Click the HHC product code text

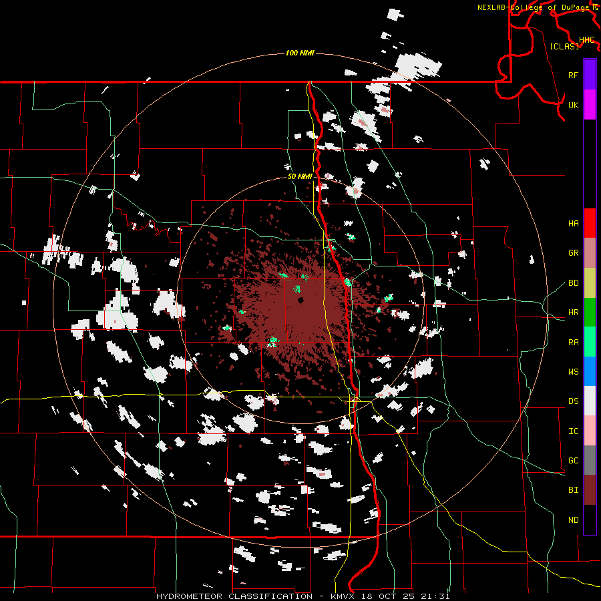[587, 40]
